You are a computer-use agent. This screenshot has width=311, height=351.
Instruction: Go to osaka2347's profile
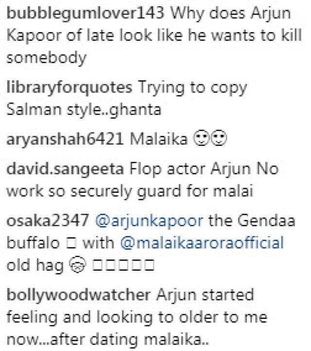(x=48, y=221)
